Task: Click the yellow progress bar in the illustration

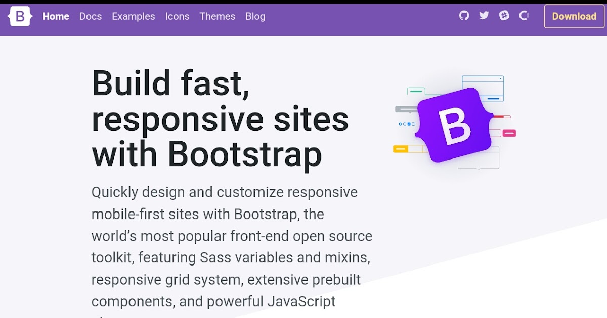Action: pyautogui.click(x=400, y=148)
